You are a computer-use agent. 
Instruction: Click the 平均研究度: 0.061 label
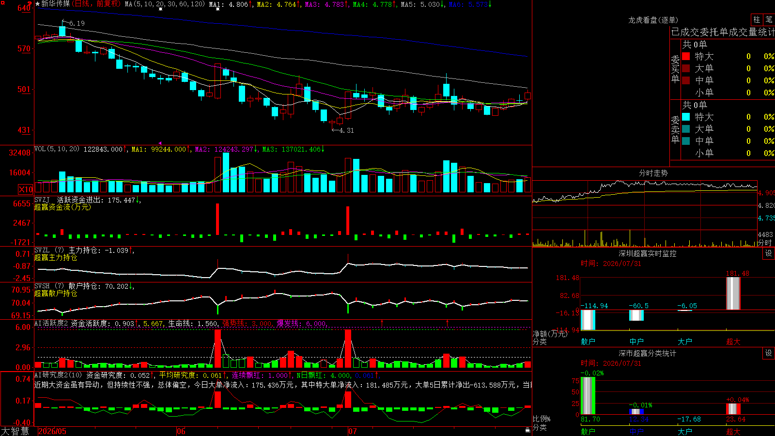tap(190, 375)
